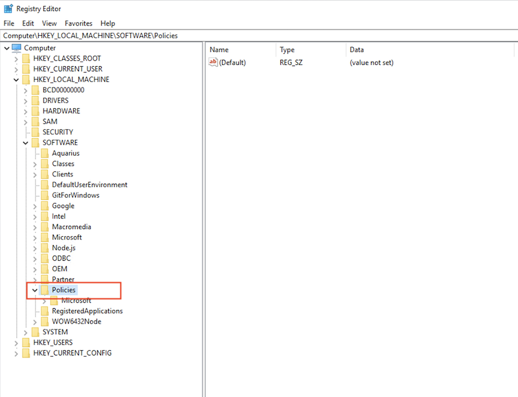The height and width of the screenshot is (397, 518).
Task: Select the HKEY_CURRENT_CONFIG hive
Action: click(x=73, y=354)
